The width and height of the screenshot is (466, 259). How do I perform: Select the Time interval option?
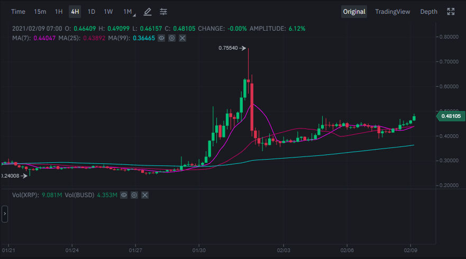(18, 12)
